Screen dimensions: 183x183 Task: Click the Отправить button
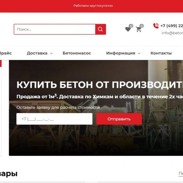pyautogui.click(x=119, y=119)
